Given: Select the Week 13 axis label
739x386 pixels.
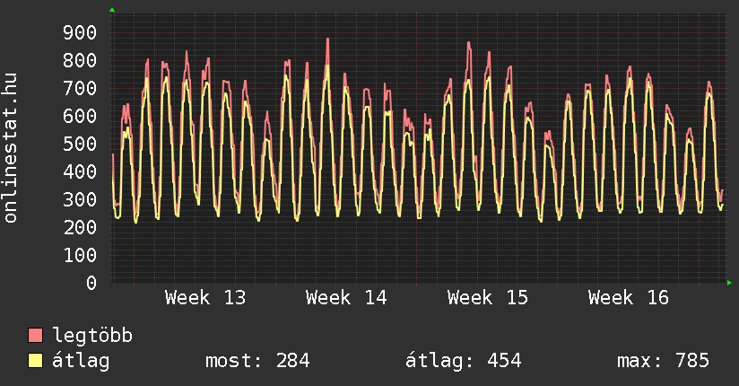Looking at the screenshot, I should coord(205,298).
